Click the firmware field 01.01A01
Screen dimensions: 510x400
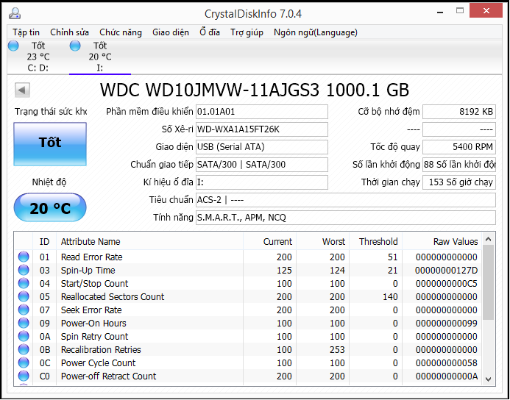(262, 112)
